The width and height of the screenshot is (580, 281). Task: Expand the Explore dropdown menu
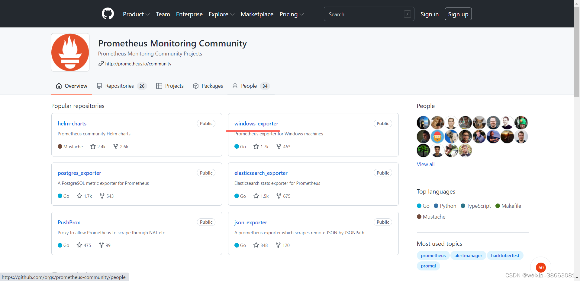click(x=221, y=14)
